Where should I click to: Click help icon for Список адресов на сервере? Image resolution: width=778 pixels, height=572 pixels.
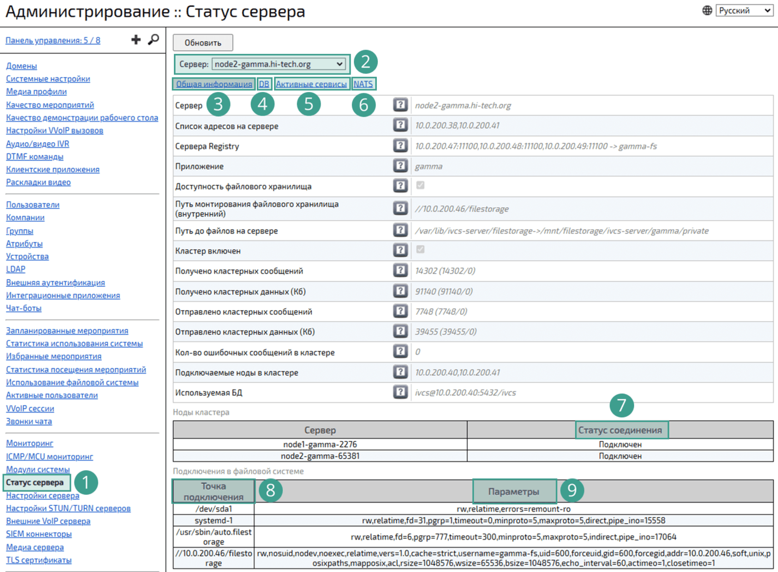click(x=400, y=125)
